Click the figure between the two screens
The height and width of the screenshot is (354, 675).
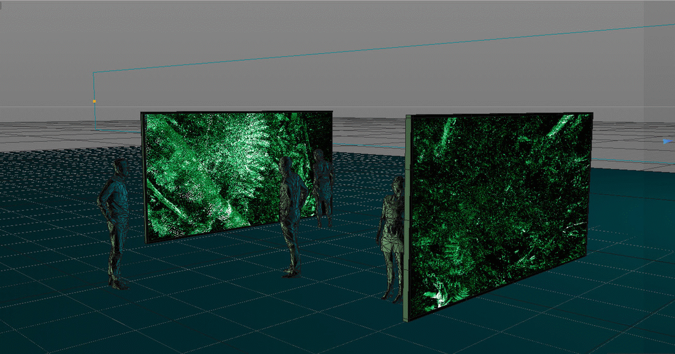[x=323, y=190]
